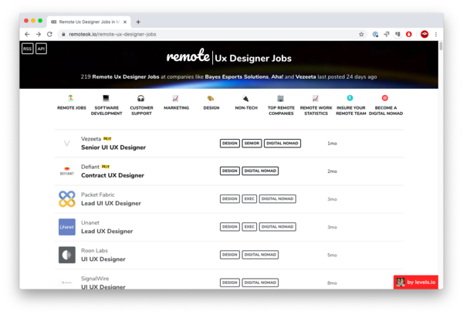Viewport: 463px width, 315px height.
Task: Open the Roon Labs UI UX Designer job
Action: tap(103, 259)
